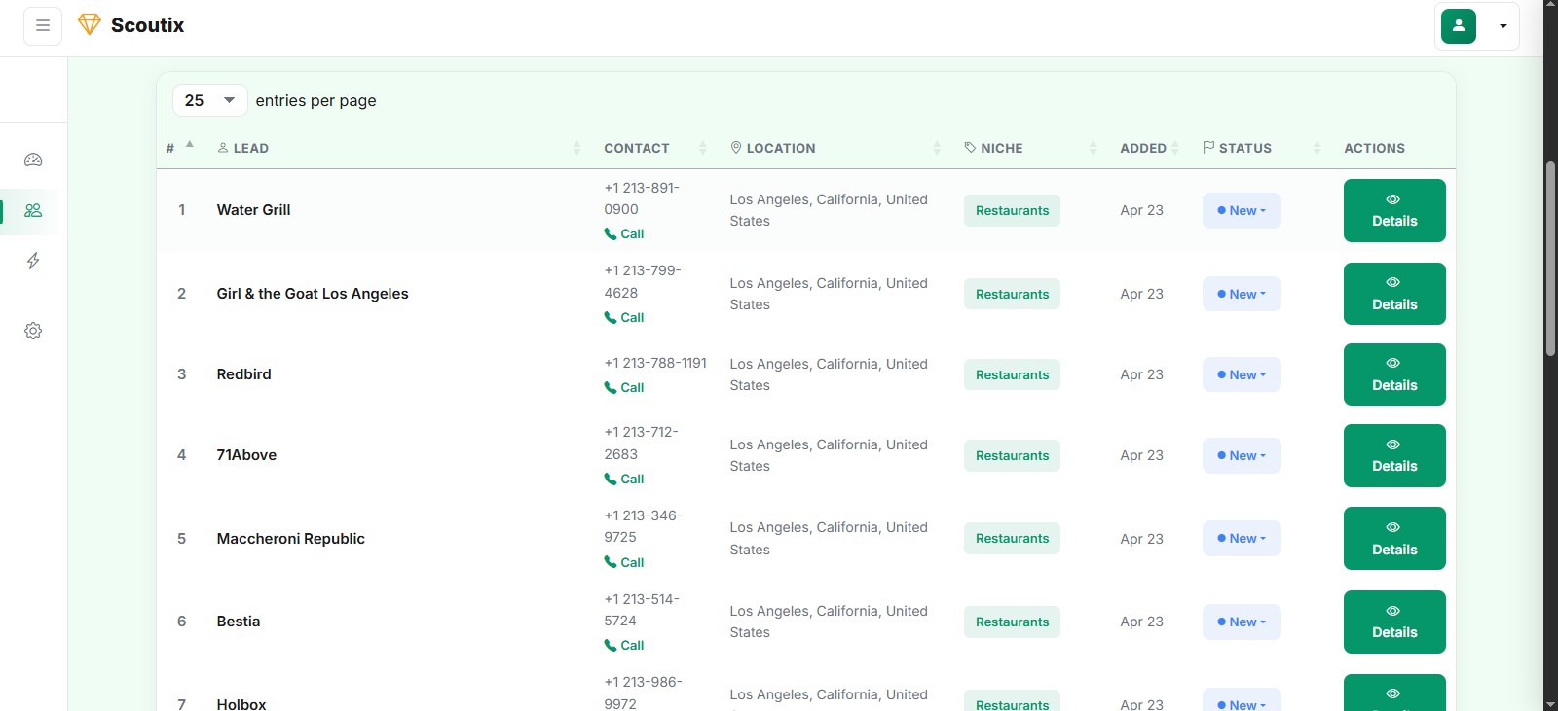Image resolution: width=1558 pixels, height=711 pixels.
Task: Click Water Grill location text
Action: [829, 210]
